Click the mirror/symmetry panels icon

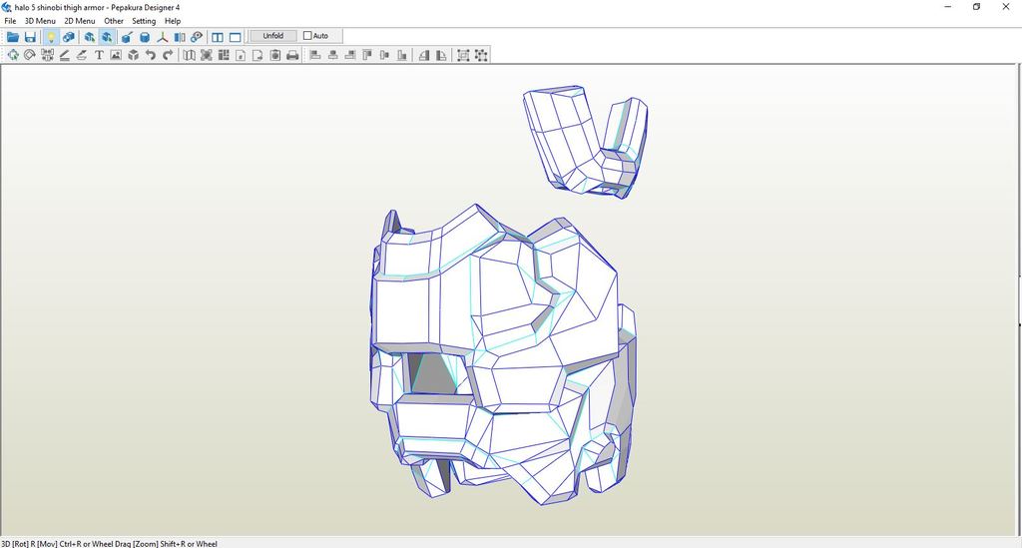click(180, 37)
